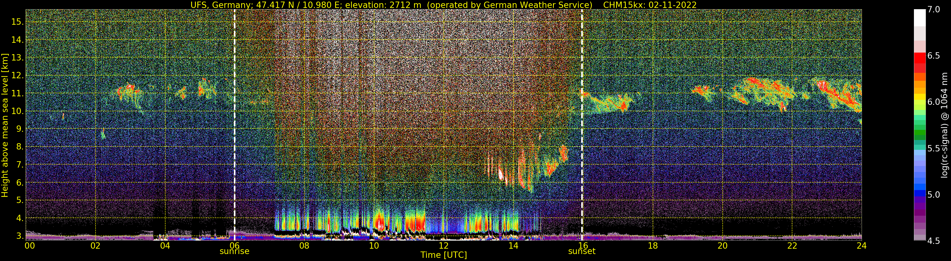Click the "10" time axis tick label

(x=374, y=245)
